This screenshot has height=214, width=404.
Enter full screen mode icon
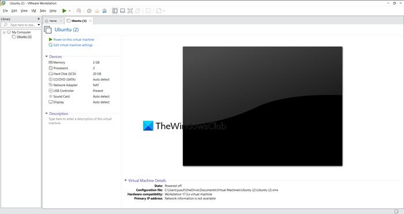coord(130,11)
